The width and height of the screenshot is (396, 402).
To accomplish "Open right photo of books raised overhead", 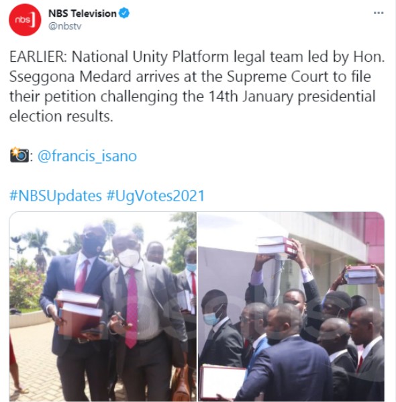I will [291, 307].
